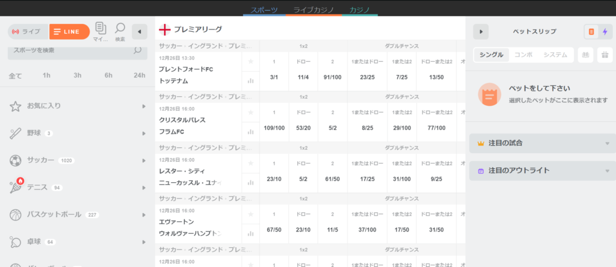The image size is (616, 267).
Task: Open the gift bonus icon
Action: coord(605,55)
